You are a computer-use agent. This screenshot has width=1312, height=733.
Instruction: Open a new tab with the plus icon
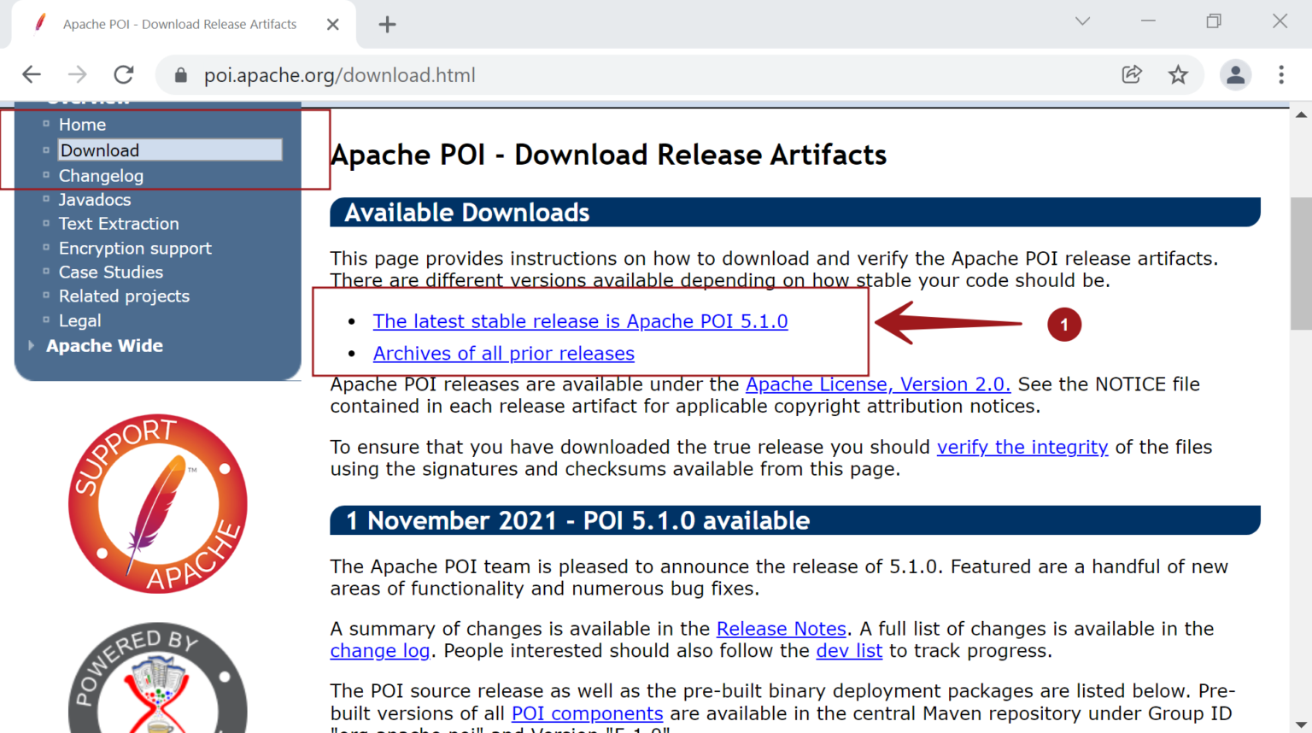[388, 24]
